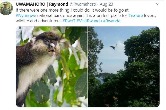Screen dimensions: 166x110
Task: Click the jumping monkey silhouette in sky
Action: coord(113,47)
